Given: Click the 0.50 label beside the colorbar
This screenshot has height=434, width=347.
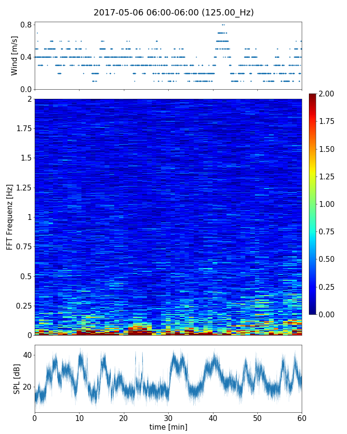Looking at the screenshot, I should [328, 259].
